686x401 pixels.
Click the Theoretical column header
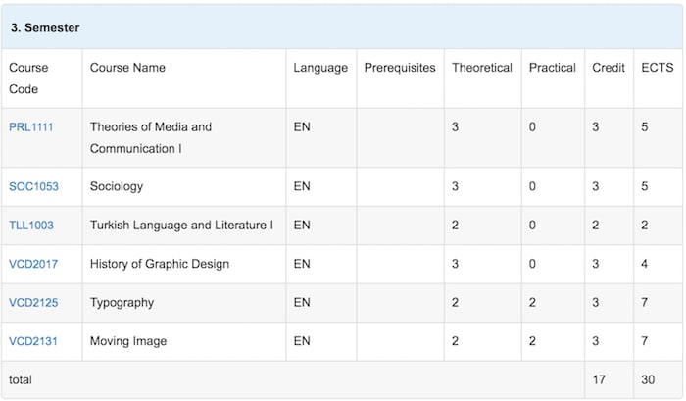pos(482,68)
